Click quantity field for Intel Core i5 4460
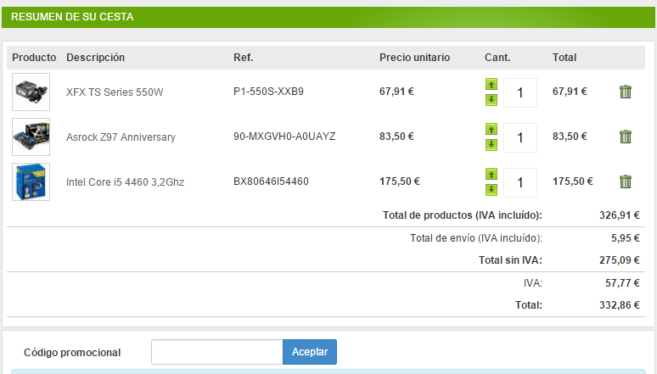 [520, 182]
